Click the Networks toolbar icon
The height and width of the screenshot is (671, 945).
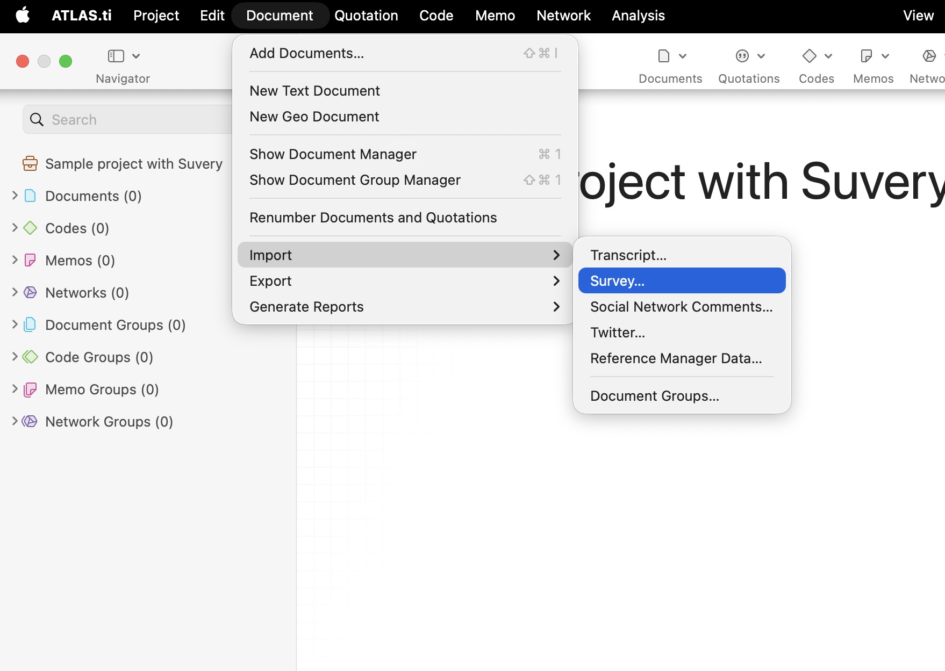coord(929,56)
